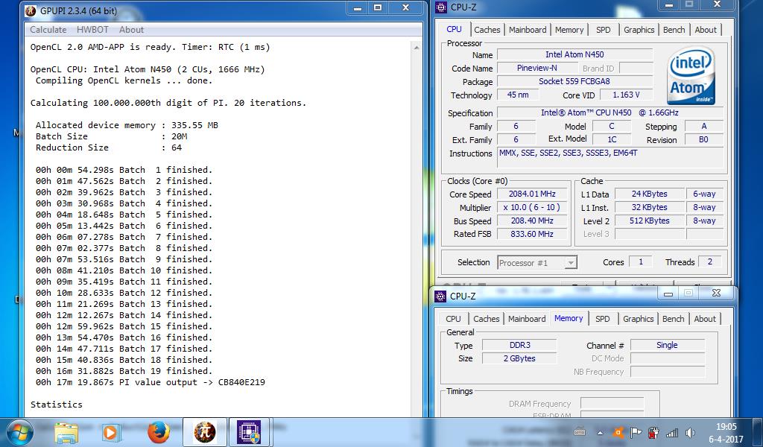Switch to GPUPI via its taskbar icon
Image resolution: width=763 pixels, height=447 pixels.
pos(205,432)
